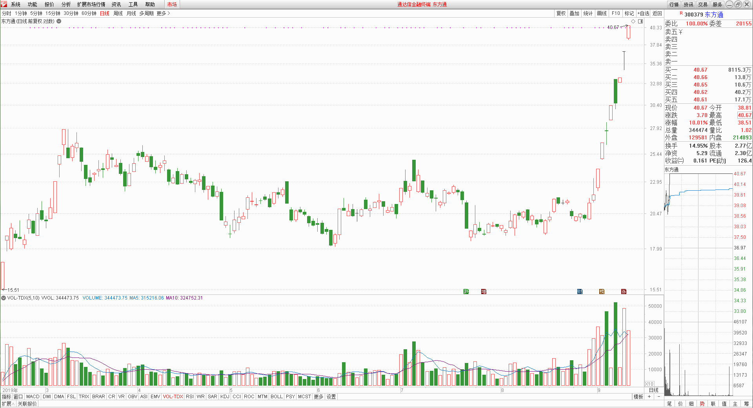
Task: Click the blue 财 event marker icon
Action: pyautogui.click(x=580, y=291)
